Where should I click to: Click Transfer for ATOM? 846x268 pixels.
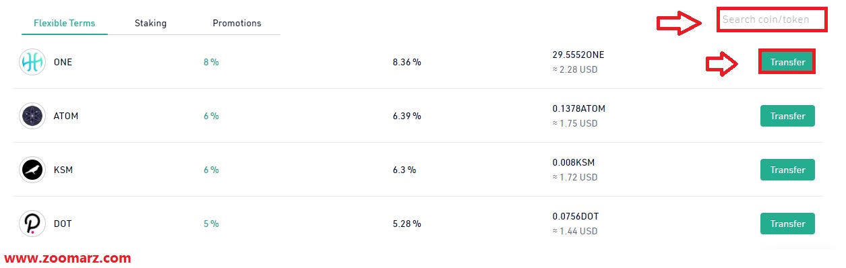(x=787, y=116)
